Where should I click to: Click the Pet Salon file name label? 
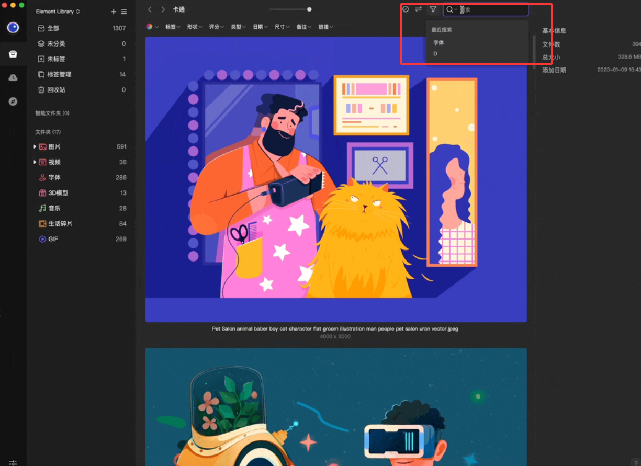(335, 329)
